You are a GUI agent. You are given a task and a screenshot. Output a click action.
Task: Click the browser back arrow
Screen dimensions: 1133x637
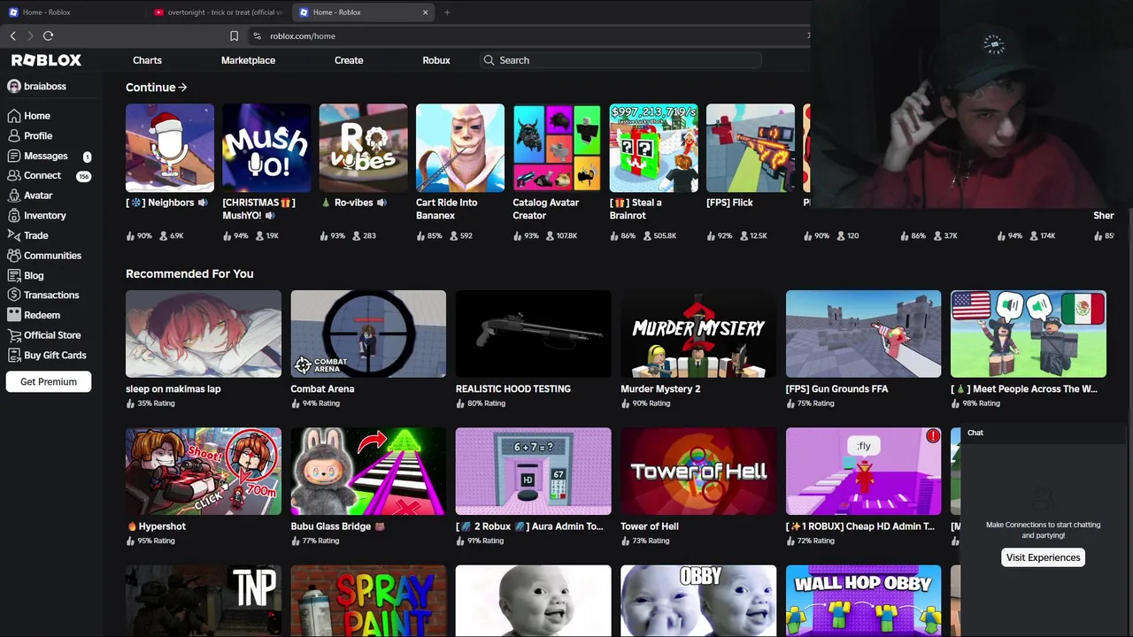12,35
